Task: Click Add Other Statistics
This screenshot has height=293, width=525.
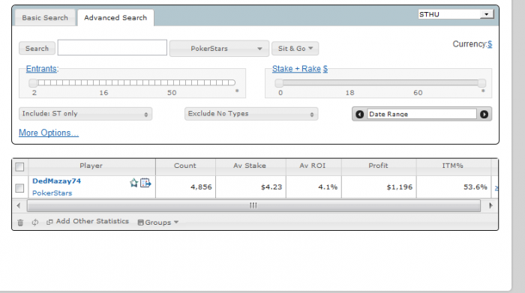Action: (88, 221)
